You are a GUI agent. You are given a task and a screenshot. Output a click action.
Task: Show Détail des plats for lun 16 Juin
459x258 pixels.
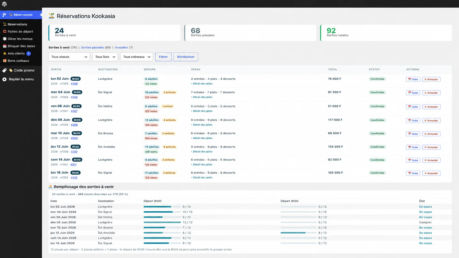202,177
